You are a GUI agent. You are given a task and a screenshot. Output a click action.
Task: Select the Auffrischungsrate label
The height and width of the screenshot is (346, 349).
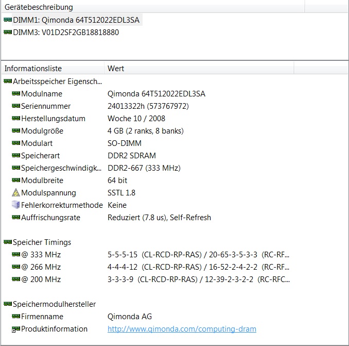click(x=50, y=218)
